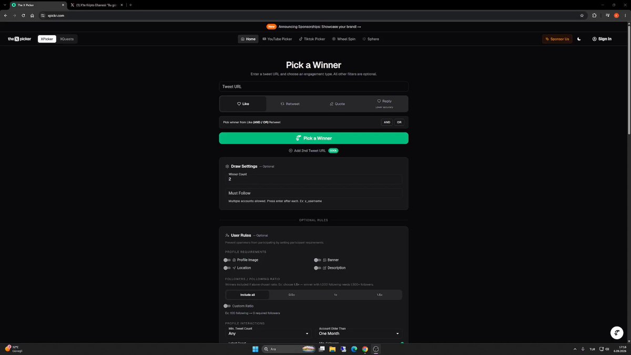Expand the Chrome tab search arrow
The height and width of the screenshot is (355, 631).
5,5
